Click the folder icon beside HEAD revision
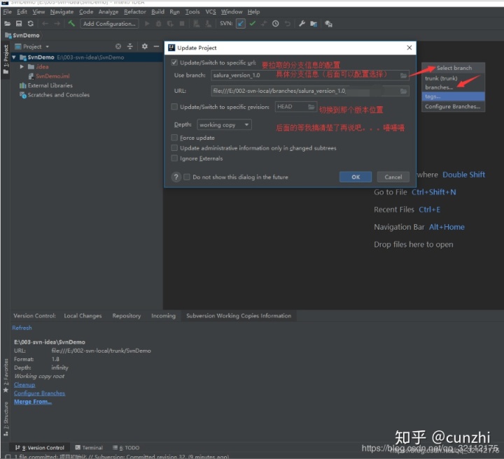This screenshot has height=459, width=504. tap(311, 106)
